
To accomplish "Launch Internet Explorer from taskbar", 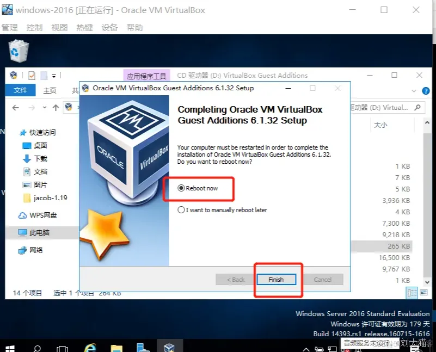I will (x=90, y=348).
